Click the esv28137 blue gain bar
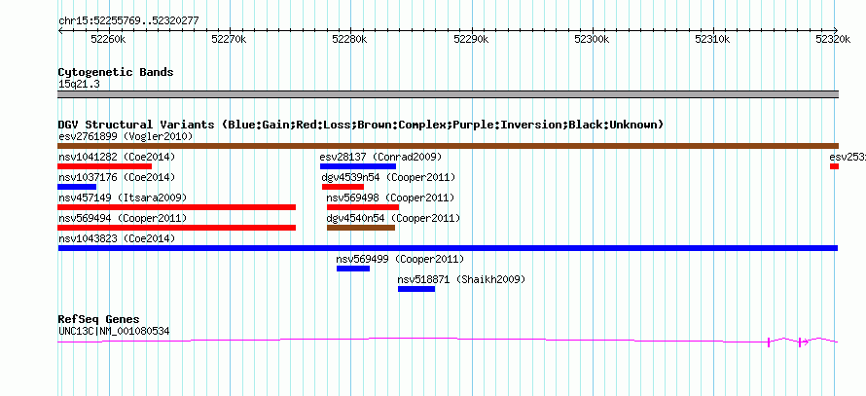 point(358,166)
